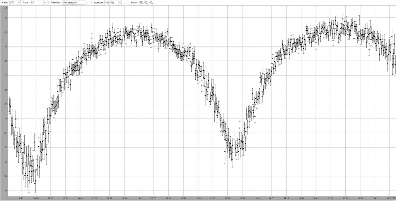Click the 12:45 time tick label
The image size is (396, 201).
198,198
